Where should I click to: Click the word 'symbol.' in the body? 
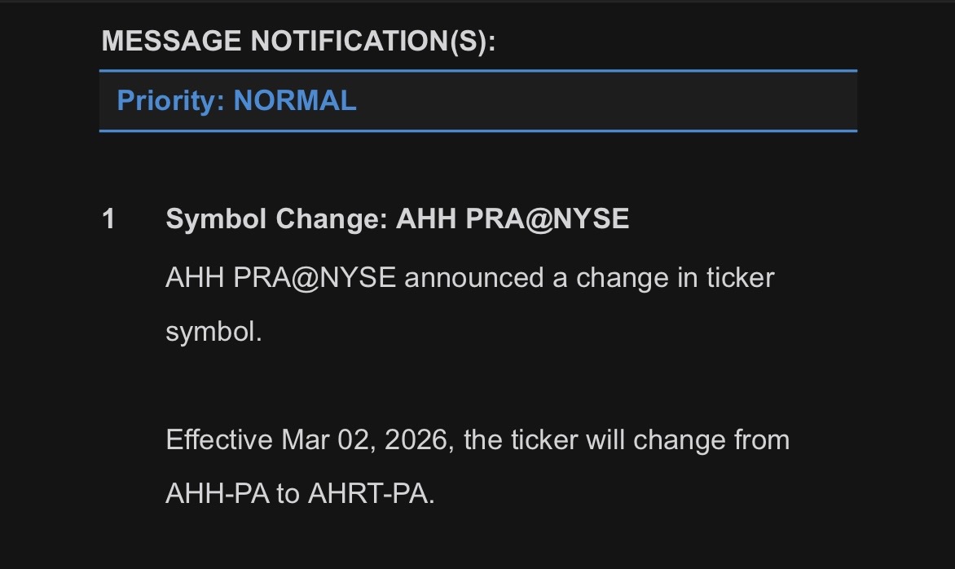tap(213, 332)
